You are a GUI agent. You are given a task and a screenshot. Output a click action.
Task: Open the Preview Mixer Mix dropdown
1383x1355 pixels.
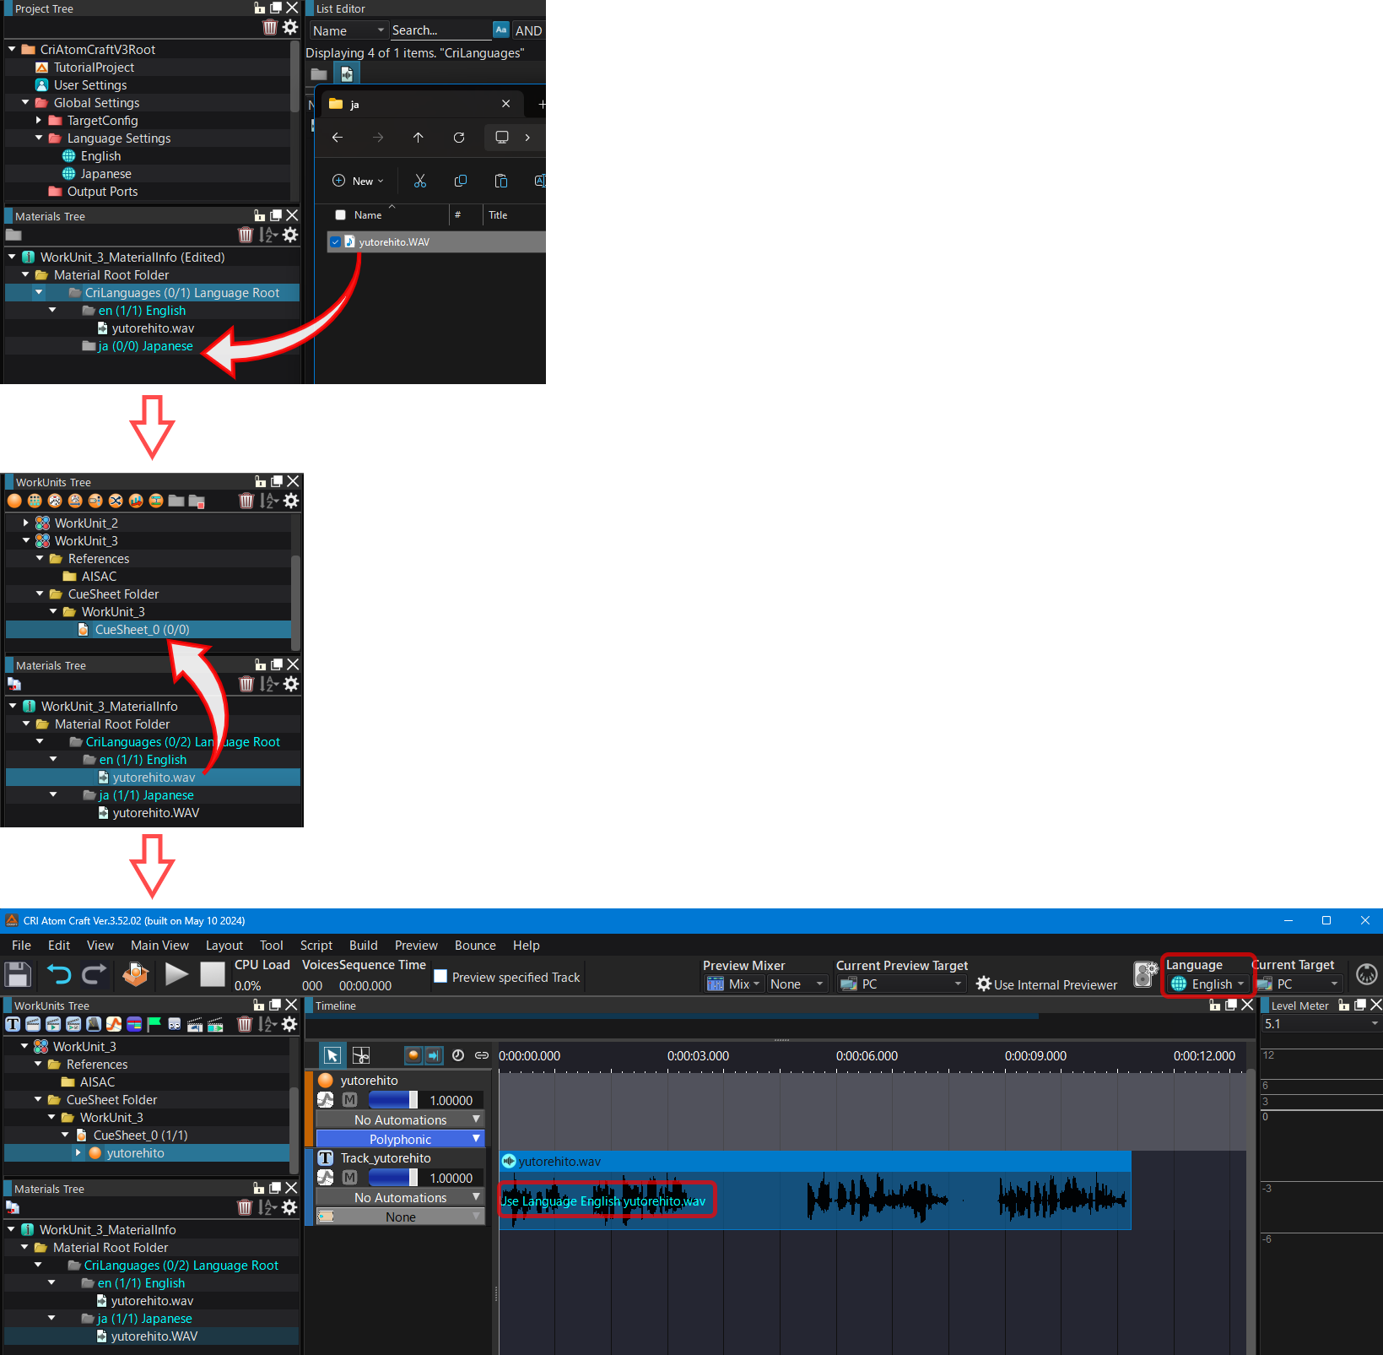[733, 984]
